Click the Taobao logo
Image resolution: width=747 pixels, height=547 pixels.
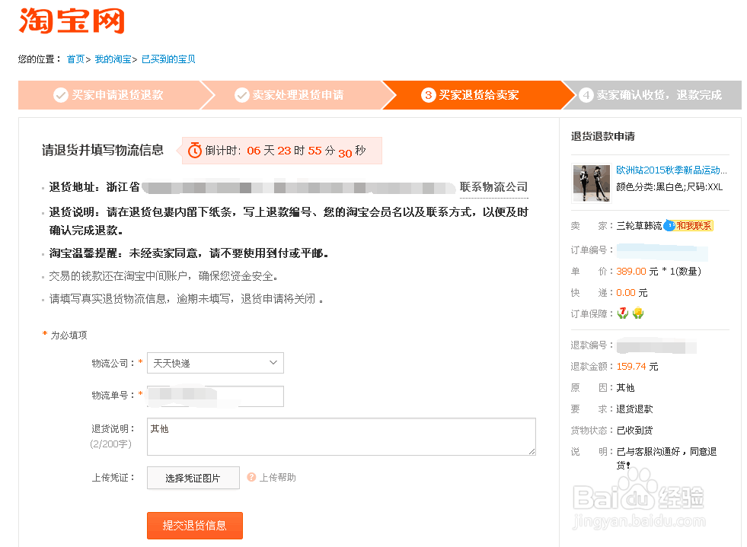[x=72, y=21]
